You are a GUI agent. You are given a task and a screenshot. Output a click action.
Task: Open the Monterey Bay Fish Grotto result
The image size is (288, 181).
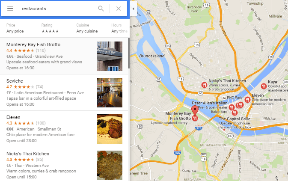pos(64,56)
